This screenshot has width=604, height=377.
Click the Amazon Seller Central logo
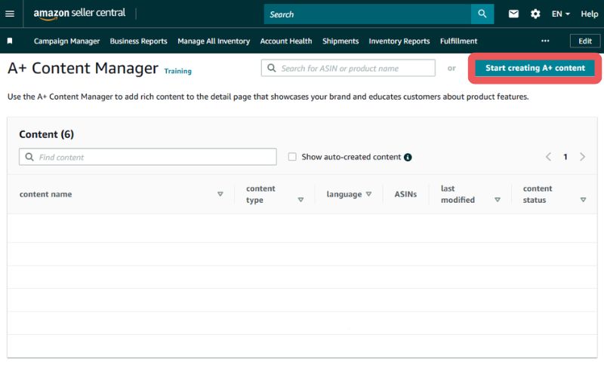79,14
